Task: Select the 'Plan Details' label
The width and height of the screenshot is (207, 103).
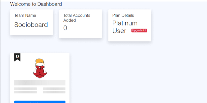Action: (x=123, y=15)
